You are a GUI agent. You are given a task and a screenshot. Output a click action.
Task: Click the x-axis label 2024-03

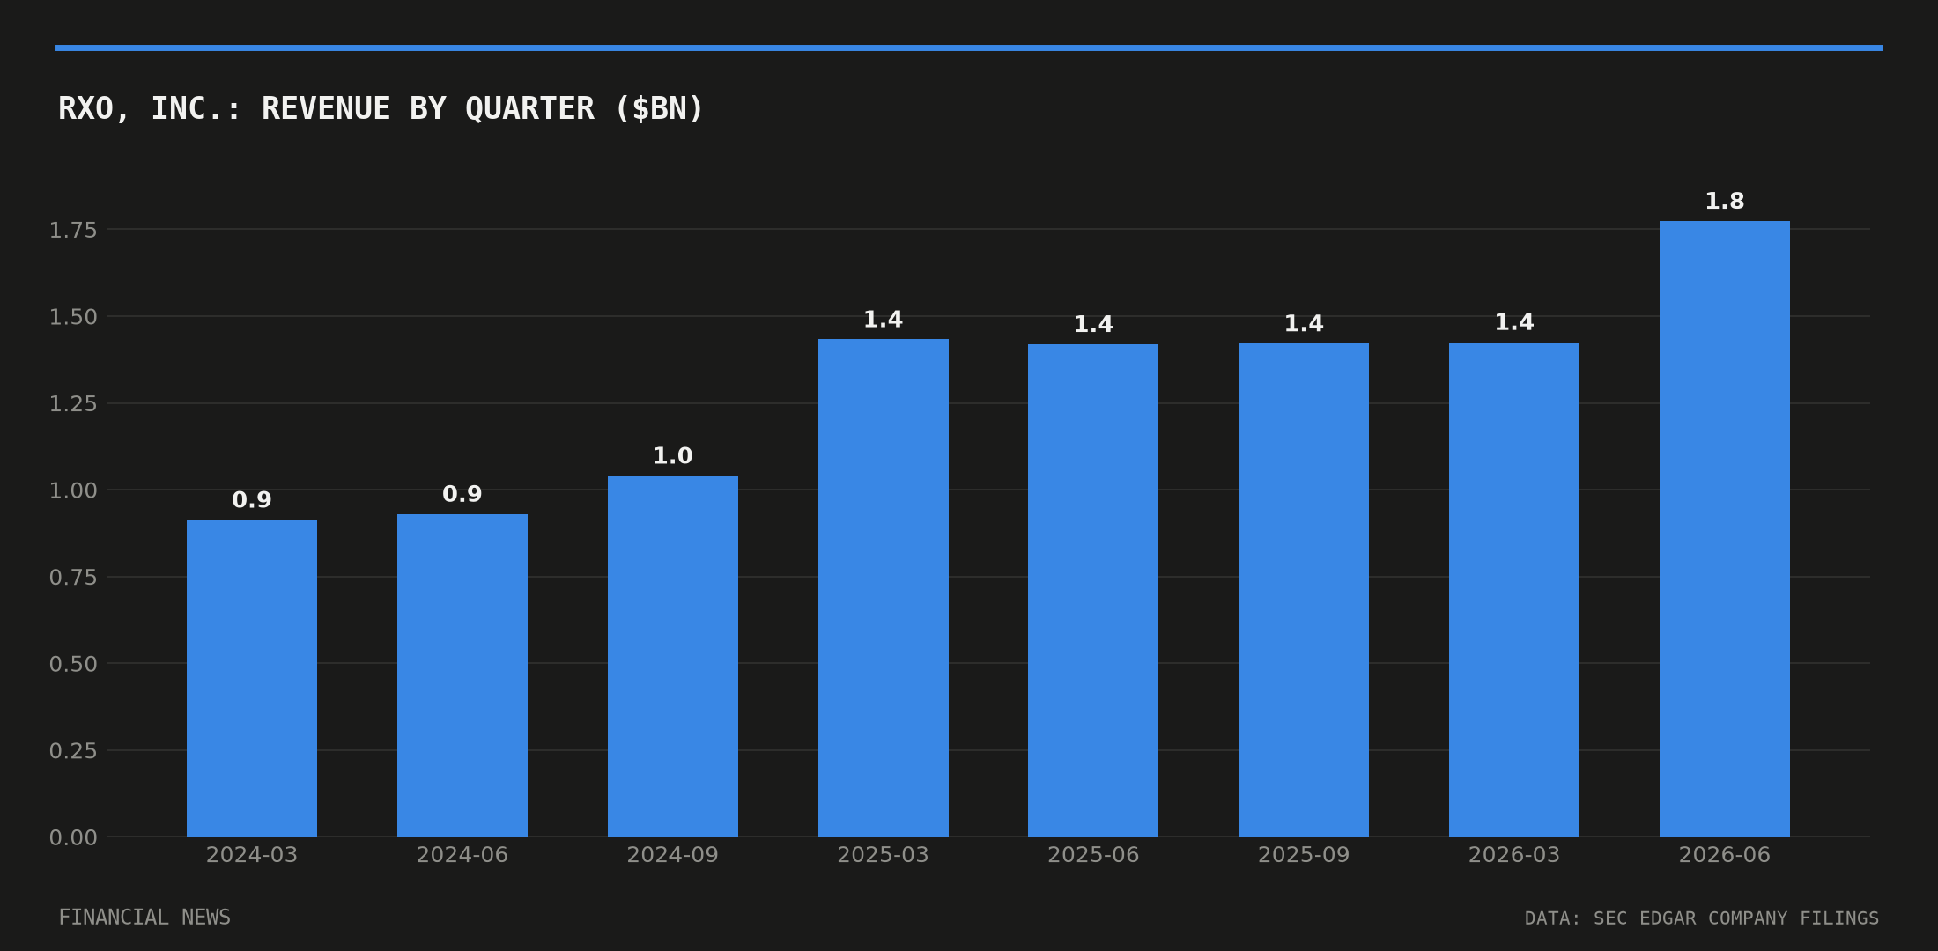click(x=252, y=855)
